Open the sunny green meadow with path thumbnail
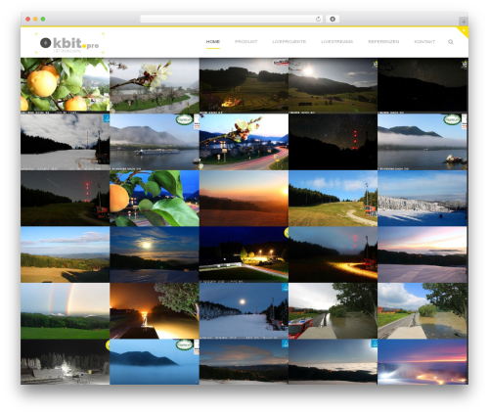Viewport: 489px width, 414px height. click(x=333, y=199)
